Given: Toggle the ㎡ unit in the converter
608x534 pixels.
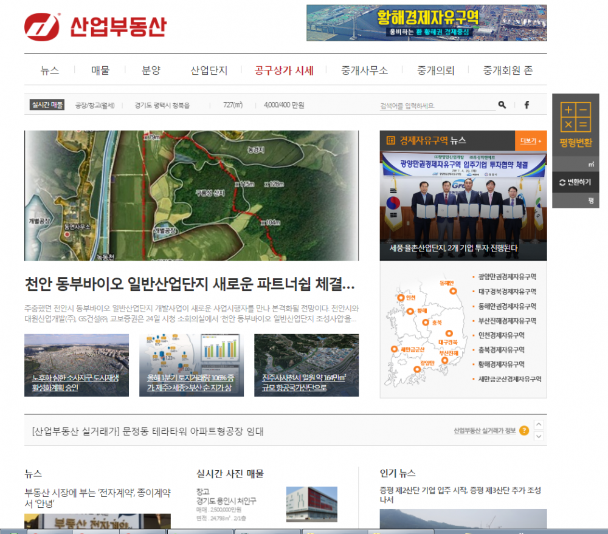Looking at the screenshot, I should (x=591, y=163).
